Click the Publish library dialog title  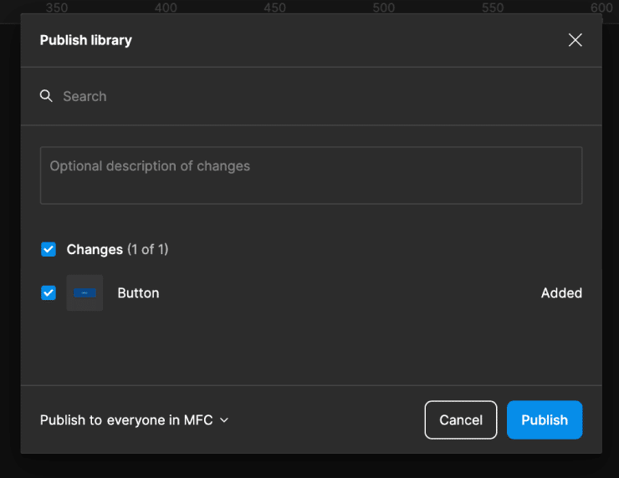86,40
